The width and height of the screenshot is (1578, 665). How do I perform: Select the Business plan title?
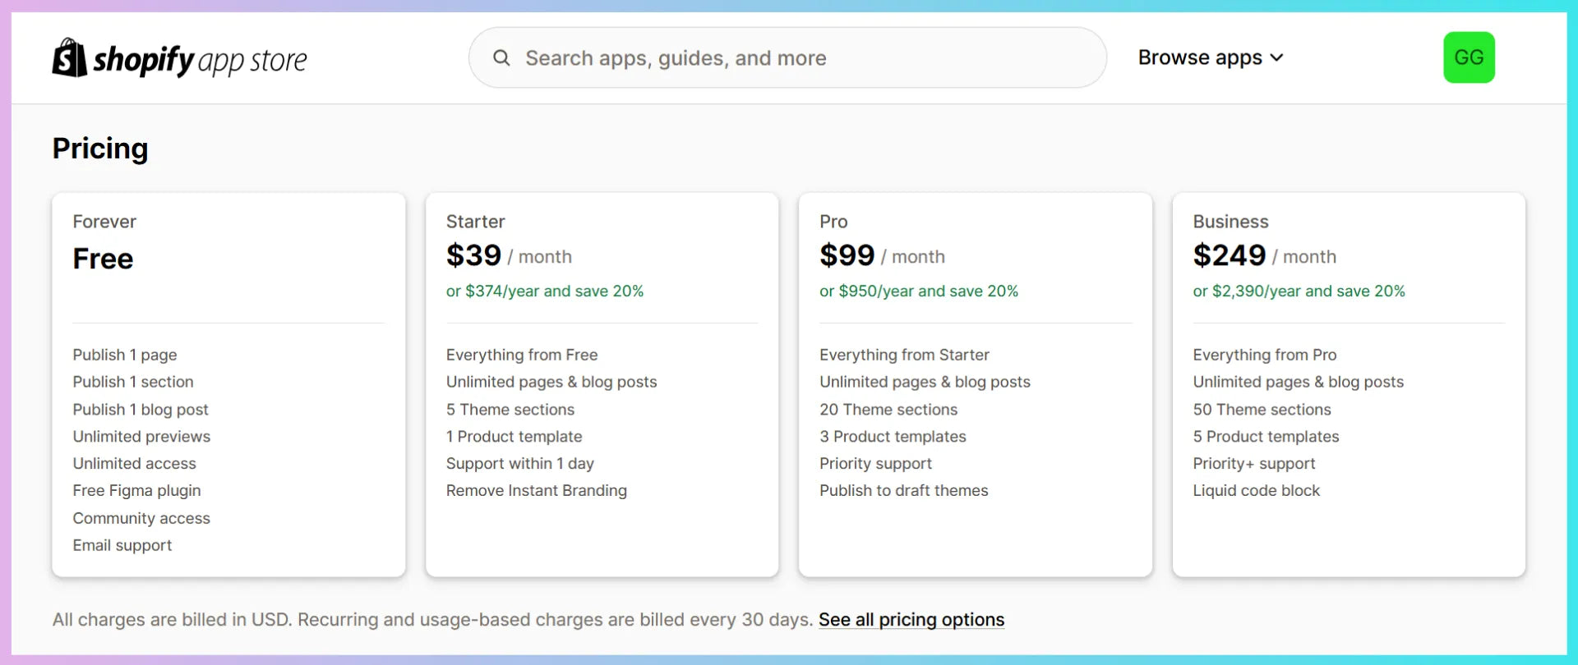click(1230, 222)
